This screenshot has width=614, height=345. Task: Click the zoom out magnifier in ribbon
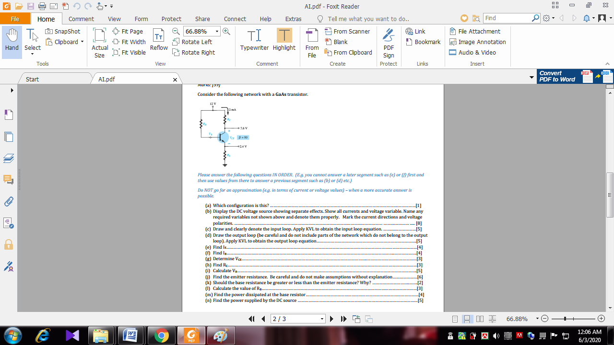pyautogui.click(x=176, y=31)
